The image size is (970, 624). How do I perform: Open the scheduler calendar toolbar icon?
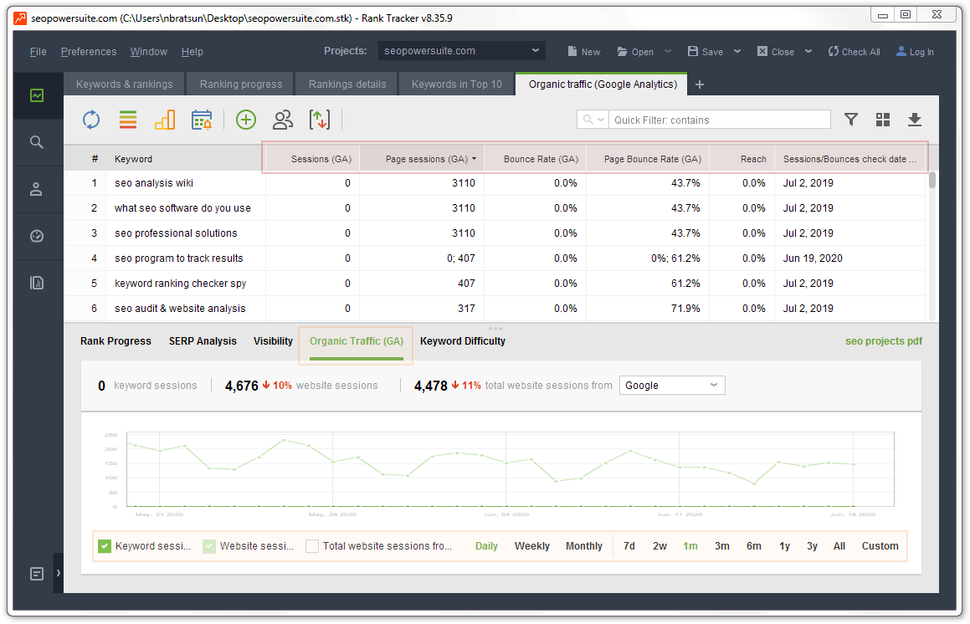pyautogui.click(x=202, y=120)
